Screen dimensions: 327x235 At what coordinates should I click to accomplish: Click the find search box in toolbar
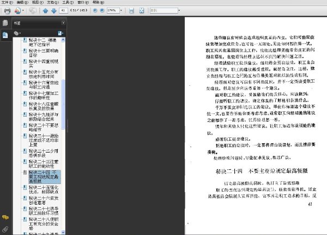(x=163, y=10)
